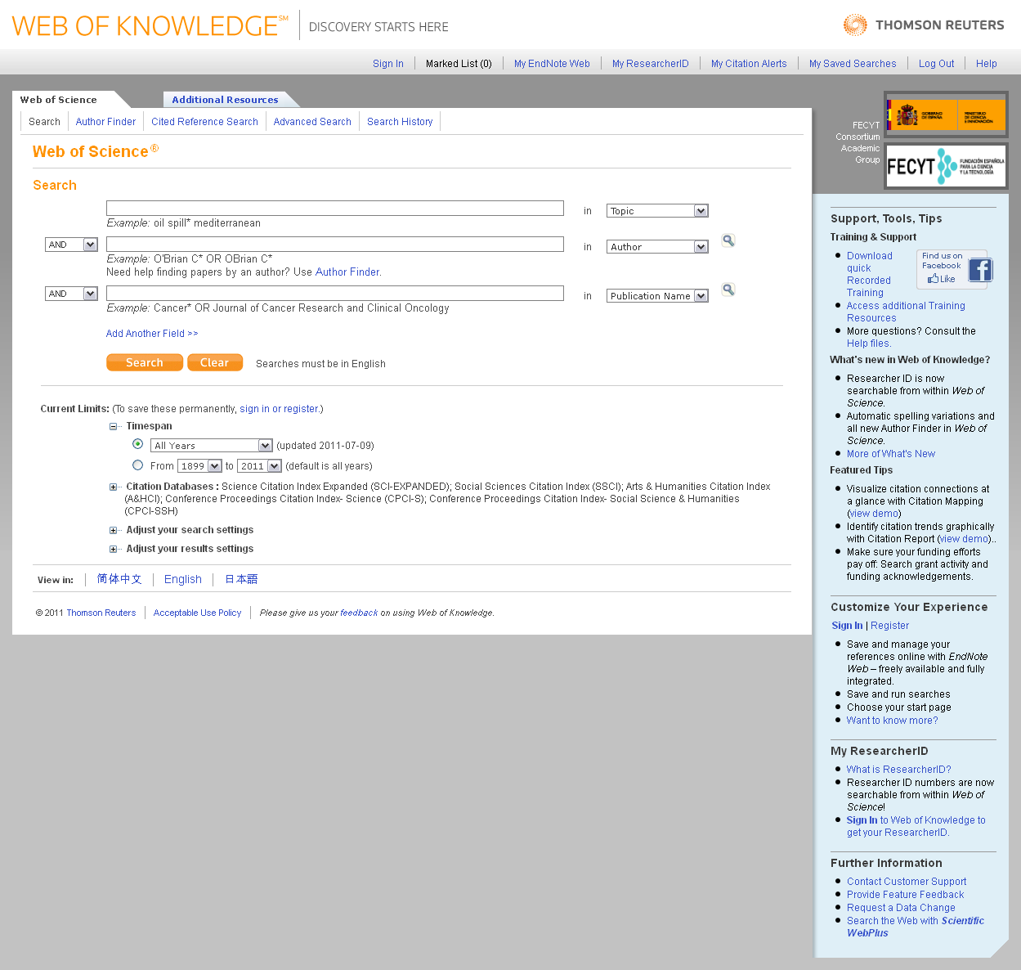Screen dimensions: 1021x970
Task: Open the Topic field dropdown
Action: click(x=657, y=211)
